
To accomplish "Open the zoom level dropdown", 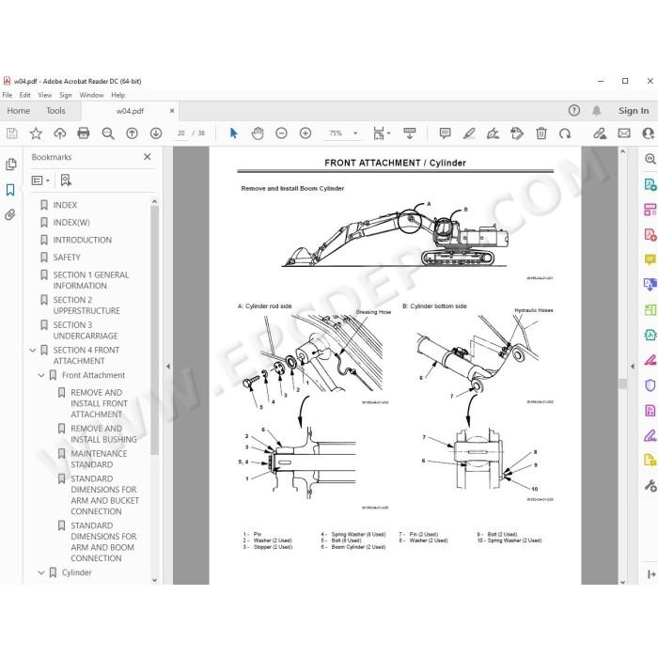I will [355, 133].
